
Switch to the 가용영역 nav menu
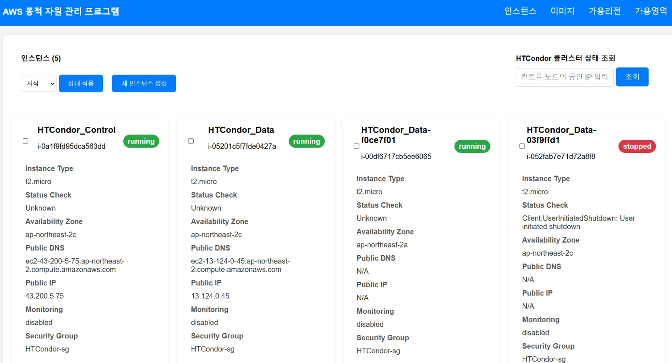pos(651,11)
